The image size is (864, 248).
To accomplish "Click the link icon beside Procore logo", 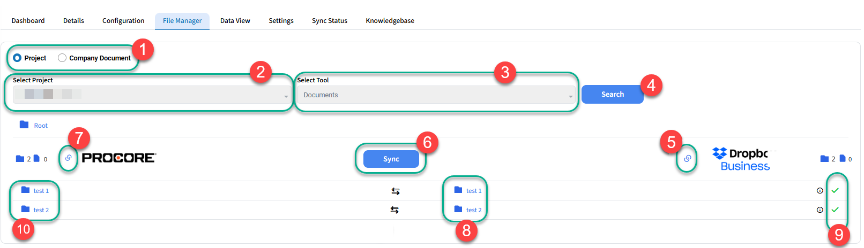I will pyautogui.click(x=68, y=158).
